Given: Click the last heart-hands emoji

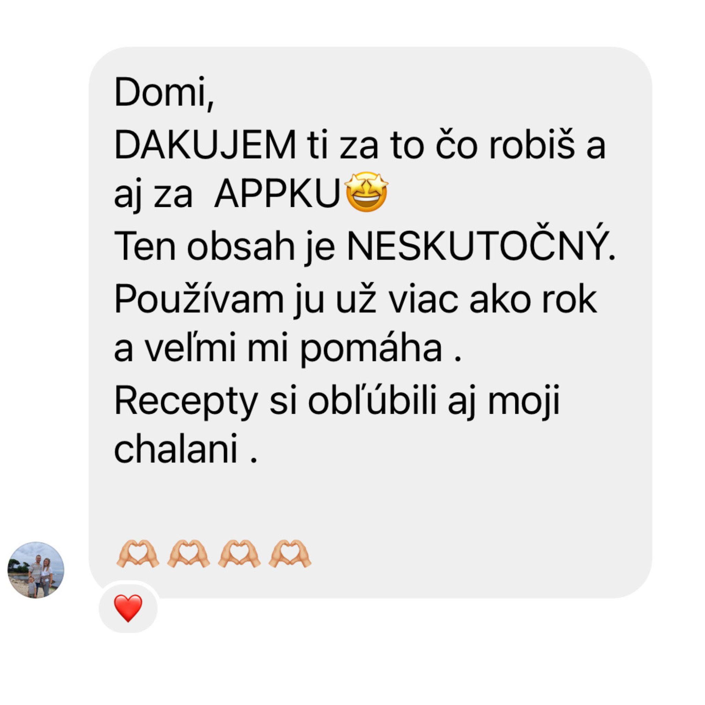Looking at the screenshot, I should coord(290,554).
